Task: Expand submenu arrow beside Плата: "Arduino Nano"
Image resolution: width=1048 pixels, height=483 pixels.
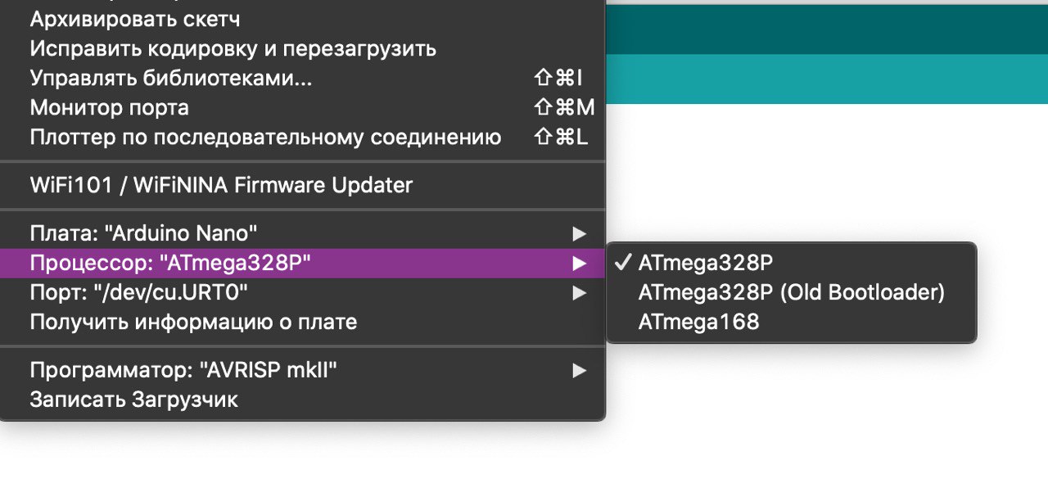Action: [580, 233]
